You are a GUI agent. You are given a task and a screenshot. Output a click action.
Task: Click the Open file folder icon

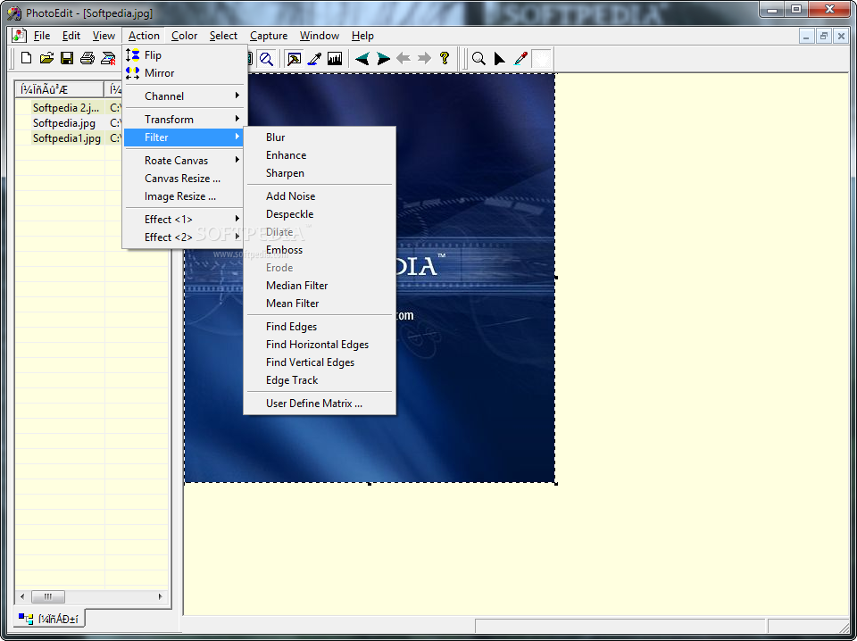pyautogui.click(x=46, y=58)
